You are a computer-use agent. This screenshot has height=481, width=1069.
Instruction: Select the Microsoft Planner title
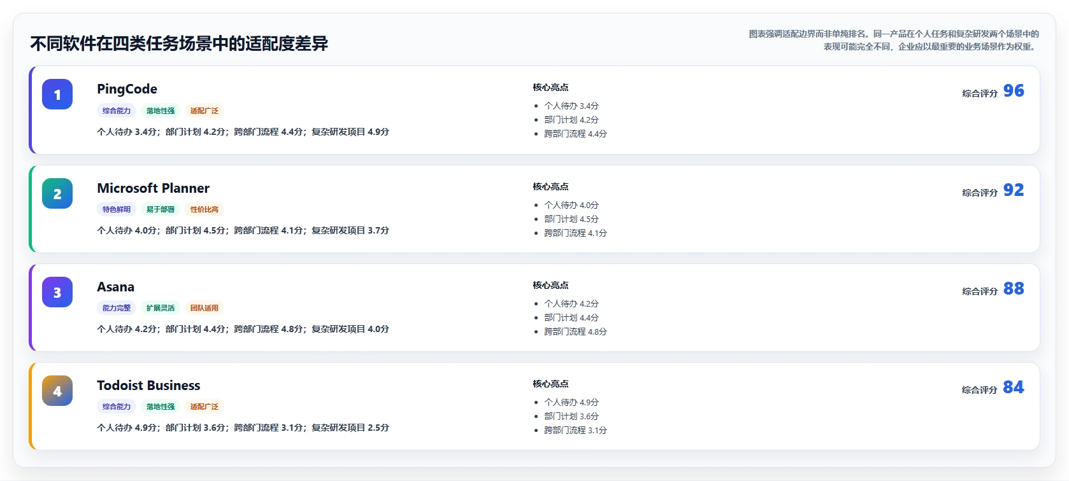pos(153,188)
